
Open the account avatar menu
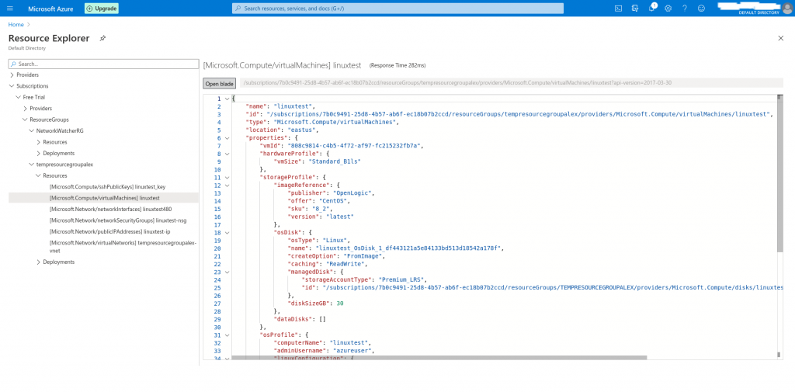[x=787, y=9]
